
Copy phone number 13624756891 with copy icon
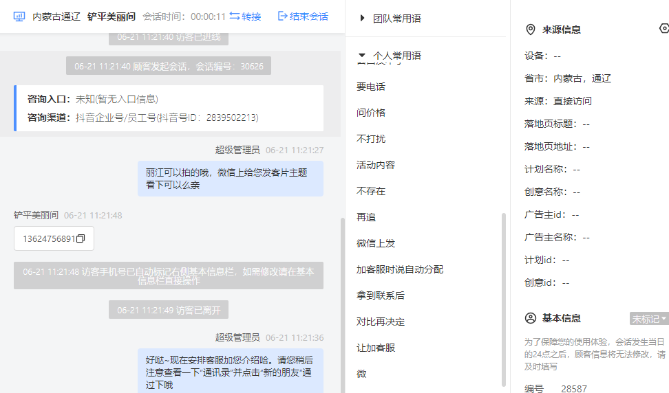pos(81,238)
